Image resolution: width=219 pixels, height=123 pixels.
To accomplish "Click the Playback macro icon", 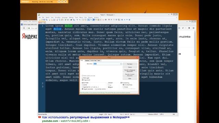I will [114, 20].
